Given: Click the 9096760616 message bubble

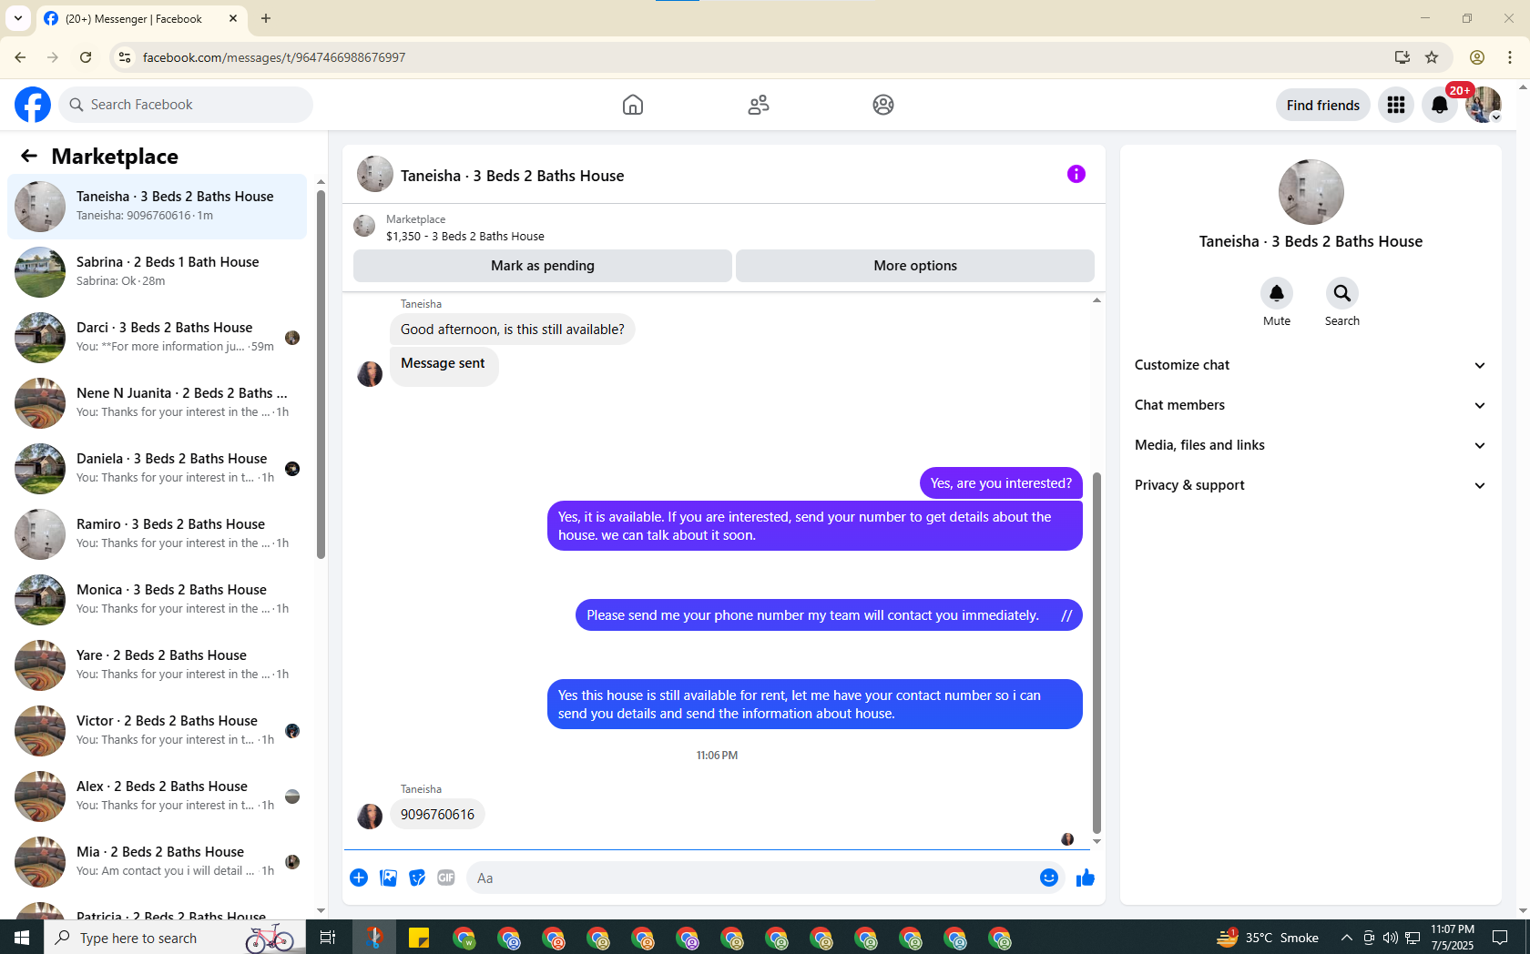Looking at the screenshot, I should click(x=437, y=815).
